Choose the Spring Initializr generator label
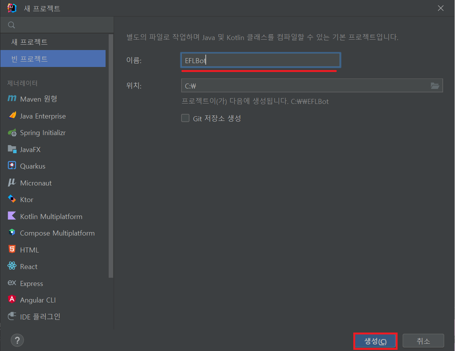This screenshot has height=351, width=455. click(43, 133)
